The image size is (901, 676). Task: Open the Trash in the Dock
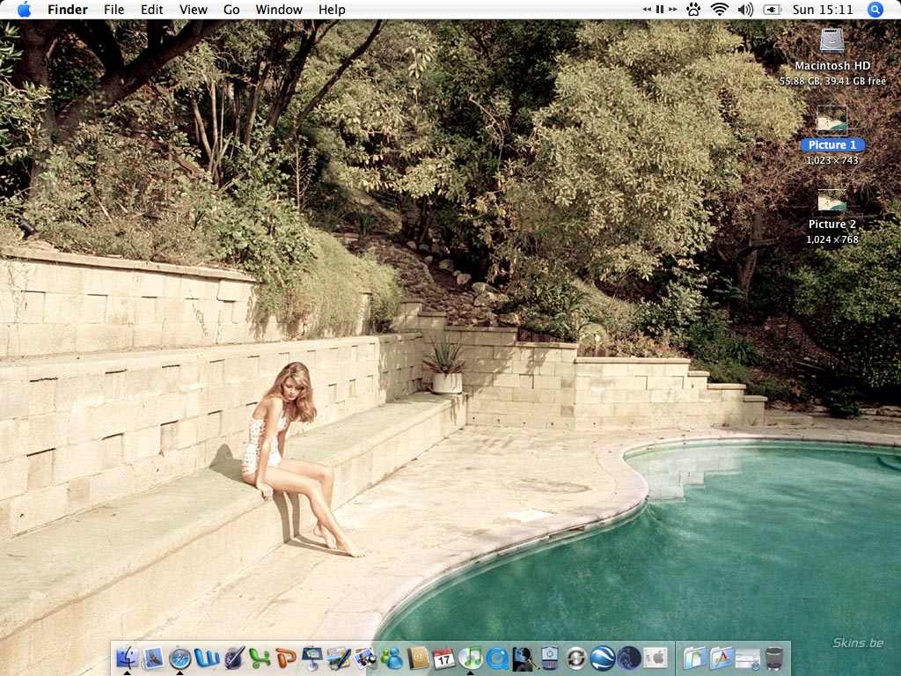click(x=774, y=658)
